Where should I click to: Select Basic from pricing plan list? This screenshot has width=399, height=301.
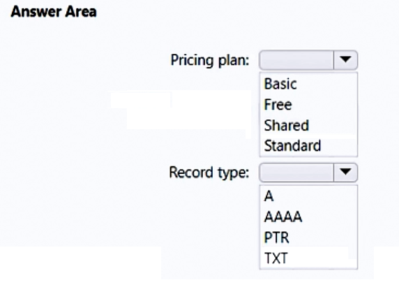pyautogui.click(x=280, y=84)
